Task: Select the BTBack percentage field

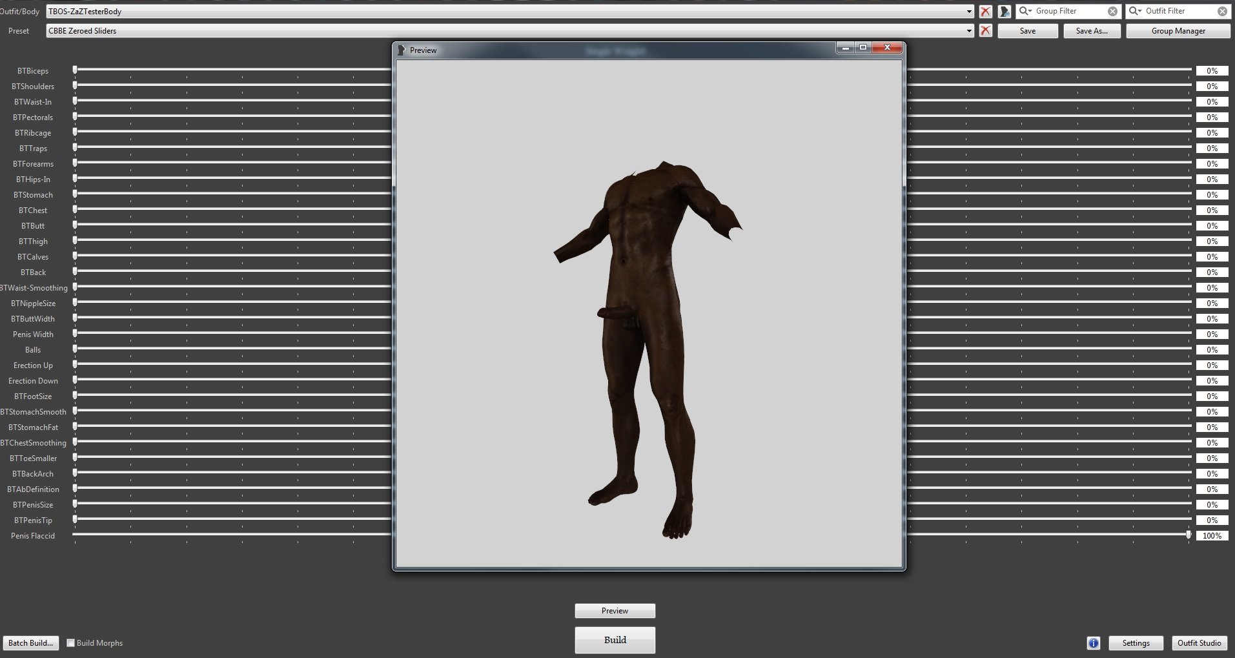Action: point(1212,272)
